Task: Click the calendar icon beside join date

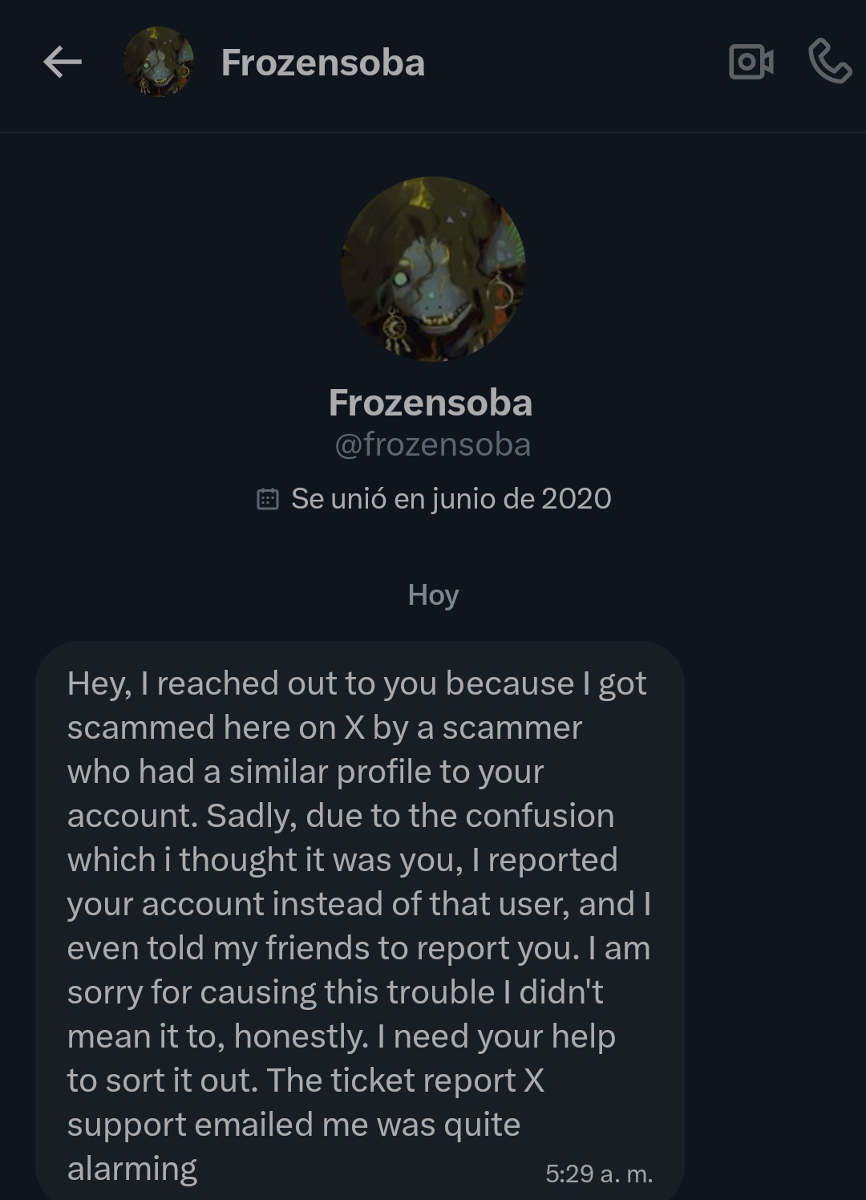Action: [267, 499]
